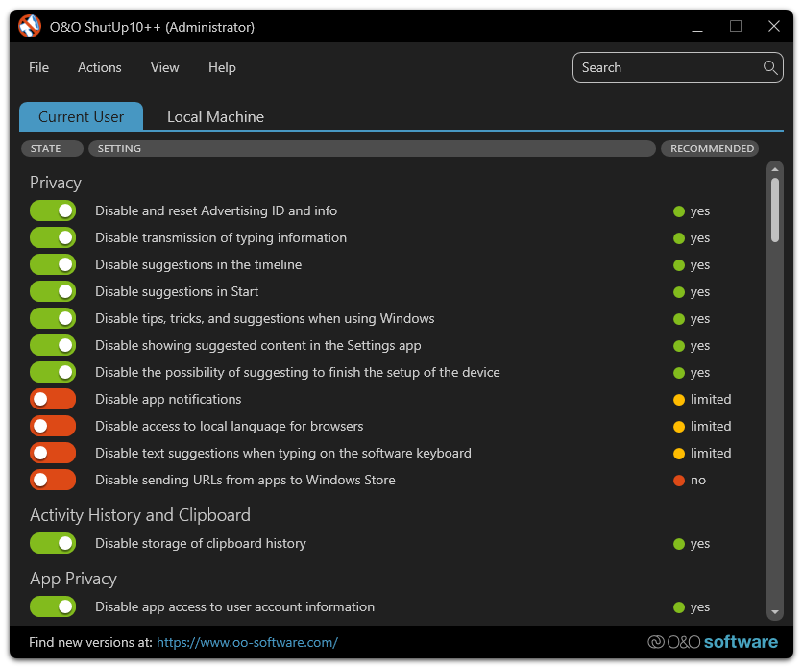Switch off Disable suggestions in Start
Screen dimensions: 803x668
pos(53,291)
